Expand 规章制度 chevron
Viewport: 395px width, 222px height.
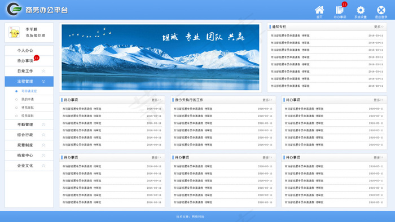(x=43, y=145)
